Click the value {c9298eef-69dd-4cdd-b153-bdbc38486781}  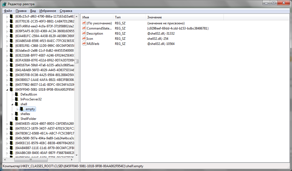(x=178, y=28)
